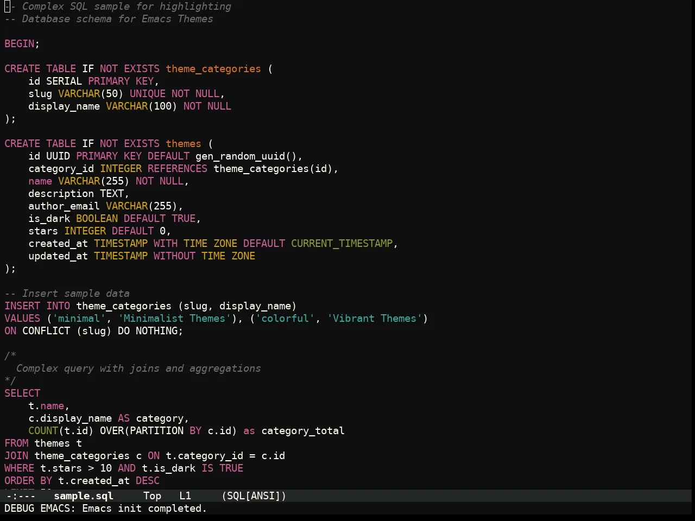695x521 pixels.
Task: Click the SELECT keyword
Action: [22, 393]
